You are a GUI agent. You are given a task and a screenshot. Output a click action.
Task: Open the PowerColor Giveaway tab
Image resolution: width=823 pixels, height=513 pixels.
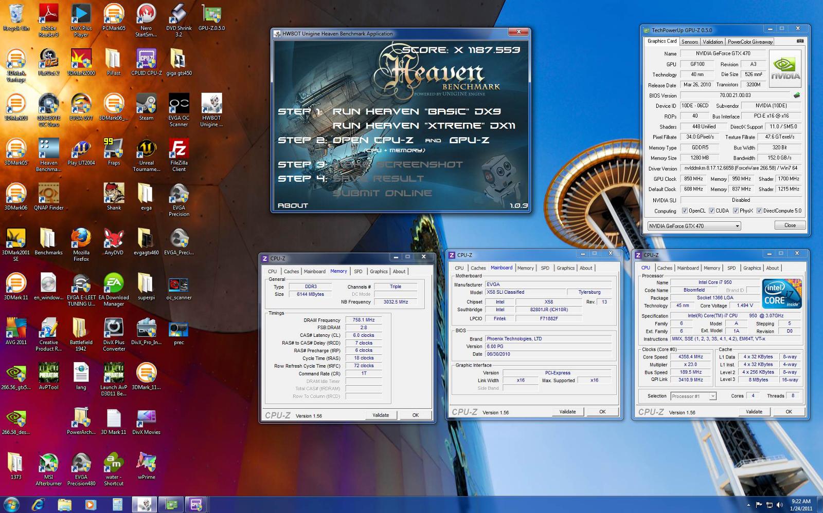click(x=750, y=42)
